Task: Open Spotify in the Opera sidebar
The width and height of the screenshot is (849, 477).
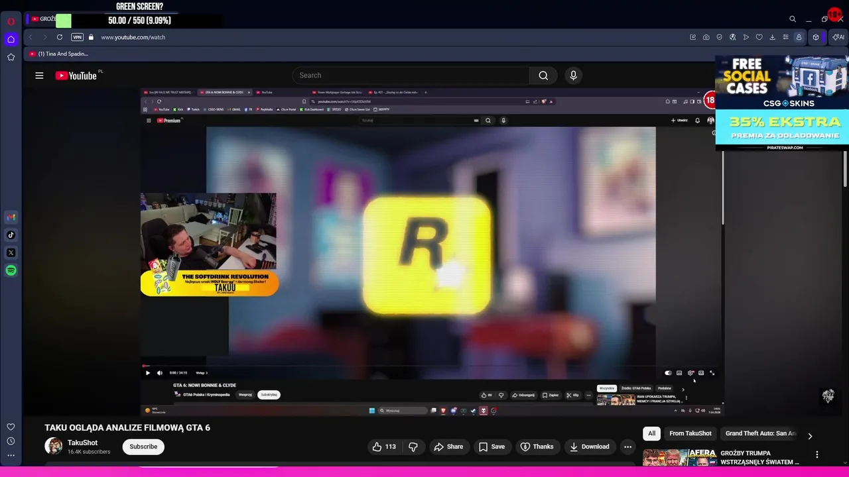Action: (x=11, y=270)
